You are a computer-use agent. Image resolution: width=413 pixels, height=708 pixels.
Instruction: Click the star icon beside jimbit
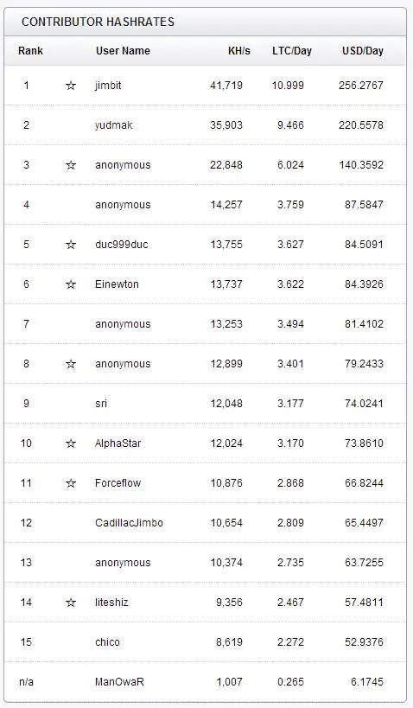[x=71, y=86]
